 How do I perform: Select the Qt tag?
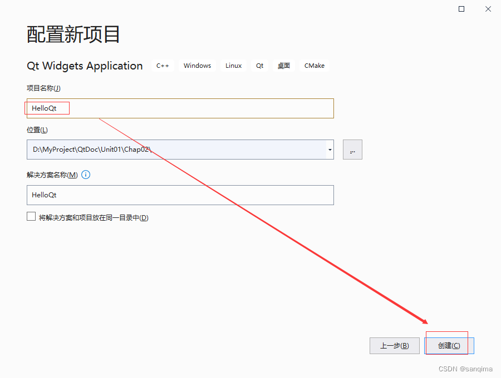[x=259, y=66]
